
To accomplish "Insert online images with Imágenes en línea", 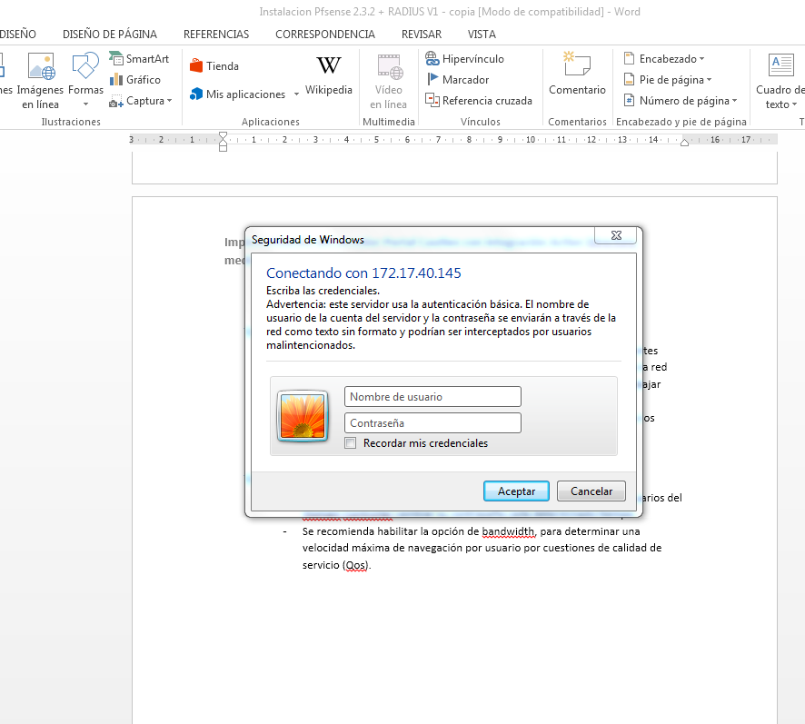I will [41, 81].
